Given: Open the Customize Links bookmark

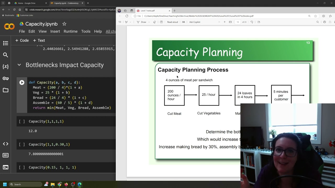Looking at the screenshot, I should coord(25,15).
